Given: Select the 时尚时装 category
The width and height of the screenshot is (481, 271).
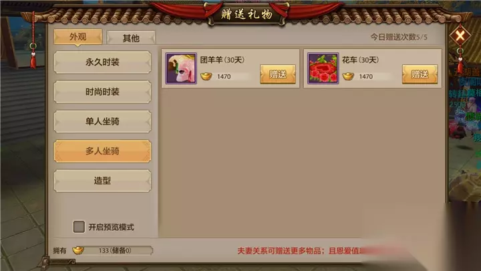Looking at the screenshot, I should coord(102,92).
